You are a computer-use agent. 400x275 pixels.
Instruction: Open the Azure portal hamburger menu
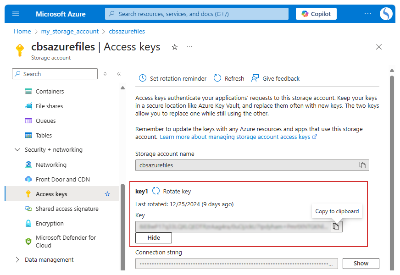click(16, 14)
